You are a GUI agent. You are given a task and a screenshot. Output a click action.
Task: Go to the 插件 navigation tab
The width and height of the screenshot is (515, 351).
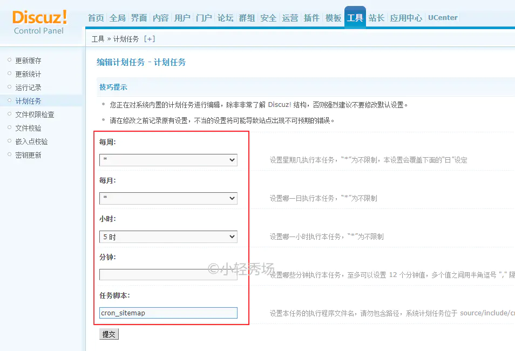[x=311, y=18]
